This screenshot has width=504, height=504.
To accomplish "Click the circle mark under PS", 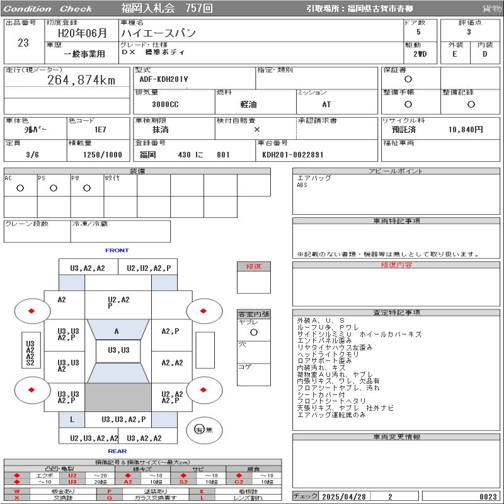I will 54,188.
